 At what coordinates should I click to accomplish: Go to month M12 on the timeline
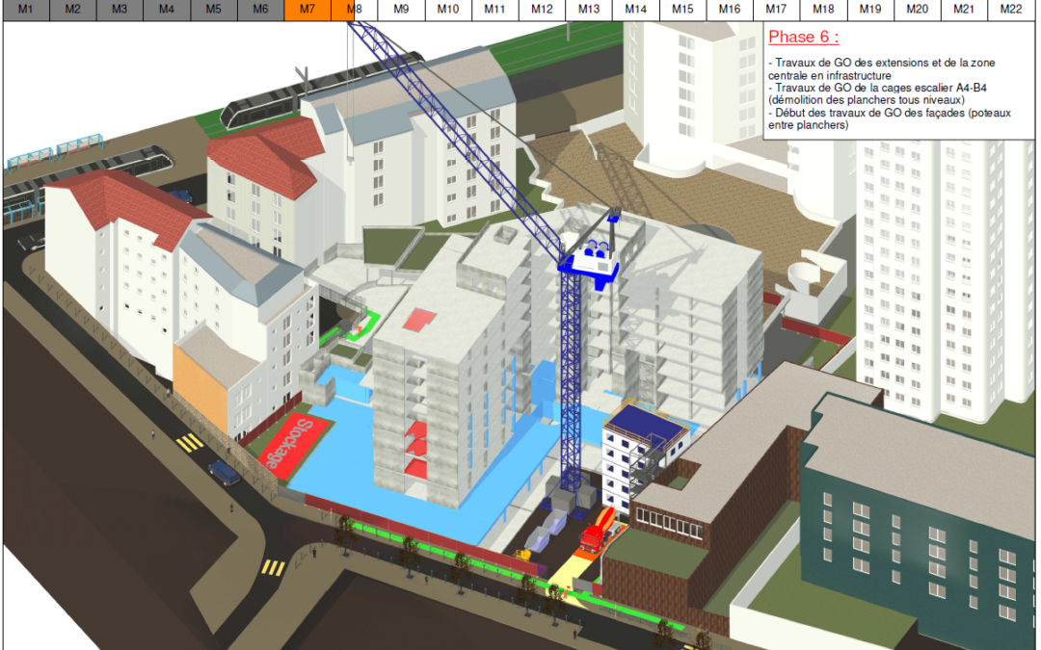[x=542, y=10]
